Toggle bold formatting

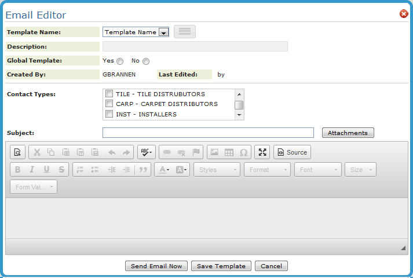(17, 170)
